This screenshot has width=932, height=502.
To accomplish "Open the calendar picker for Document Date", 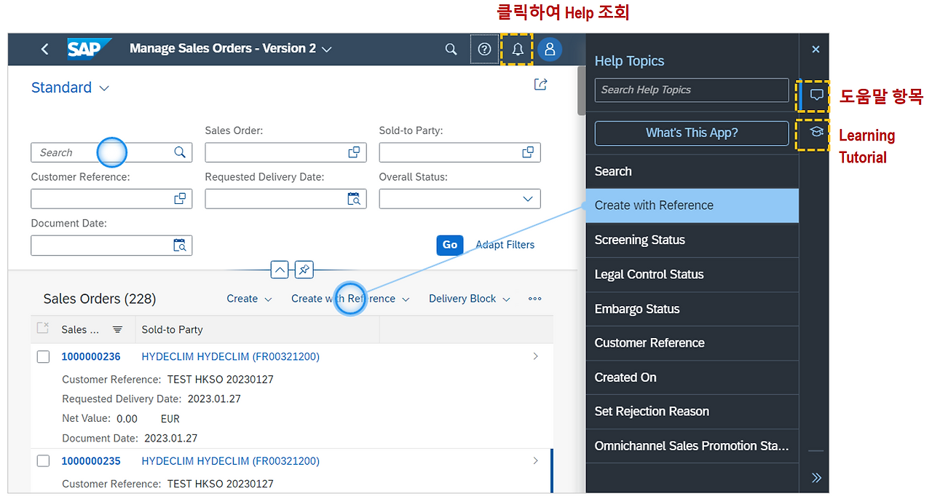I will [x=181, y=246].
